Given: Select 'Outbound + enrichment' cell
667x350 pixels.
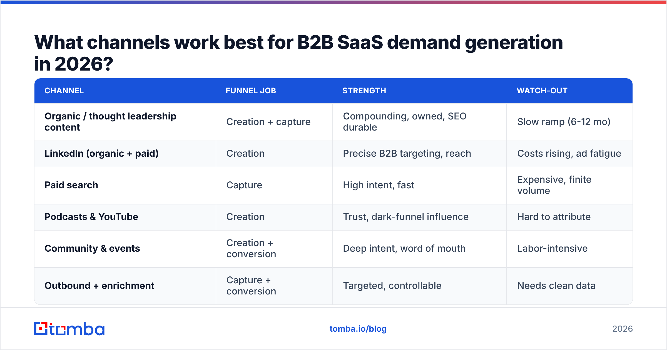Looking at the screenshot, I should [125, 286].
